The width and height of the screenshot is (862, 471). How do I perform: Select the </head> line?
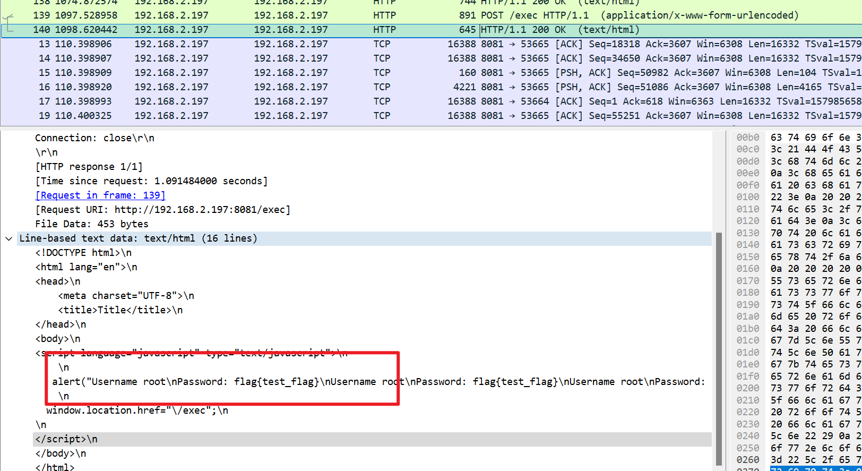pyautogui.click(x=61, y=324)
